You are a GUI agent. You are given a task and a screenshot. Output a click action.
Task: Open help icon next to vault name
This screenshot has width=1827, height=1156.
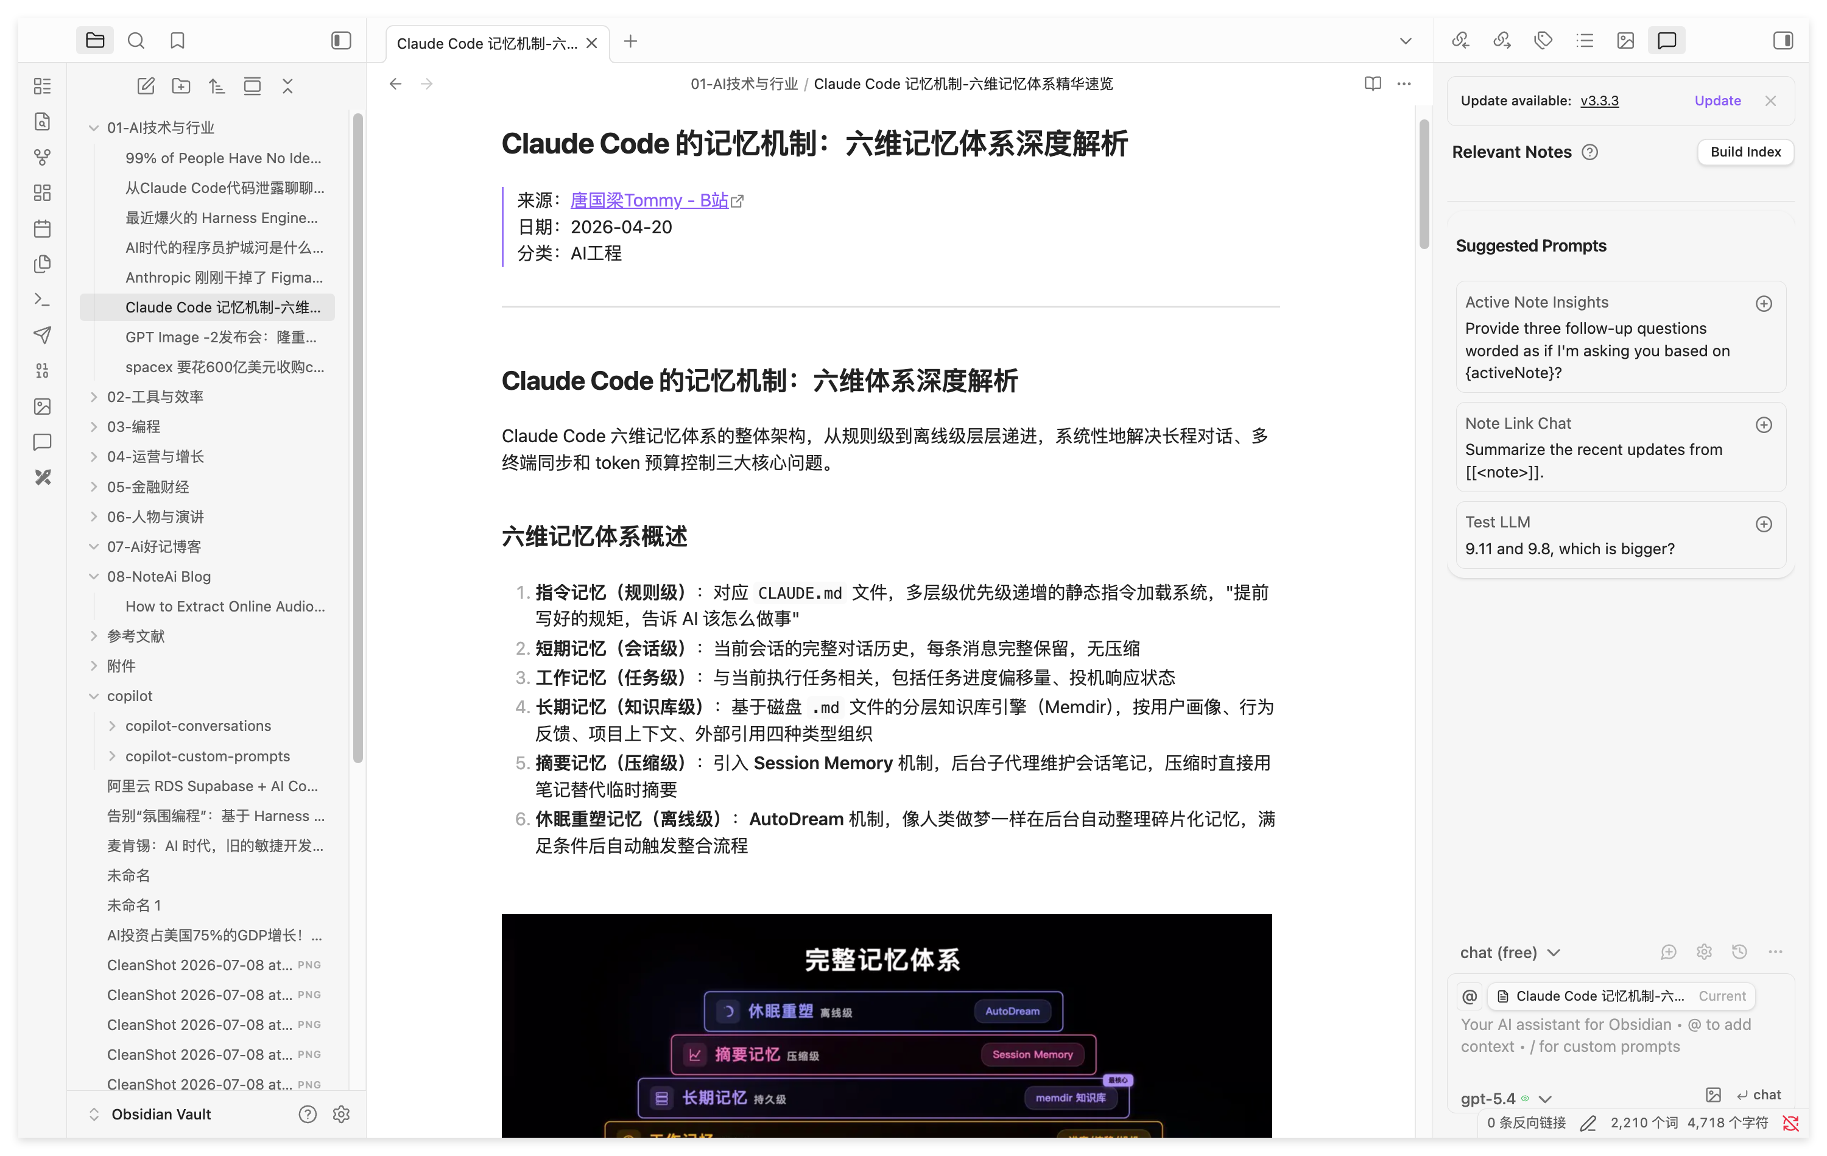(308, 1113)
